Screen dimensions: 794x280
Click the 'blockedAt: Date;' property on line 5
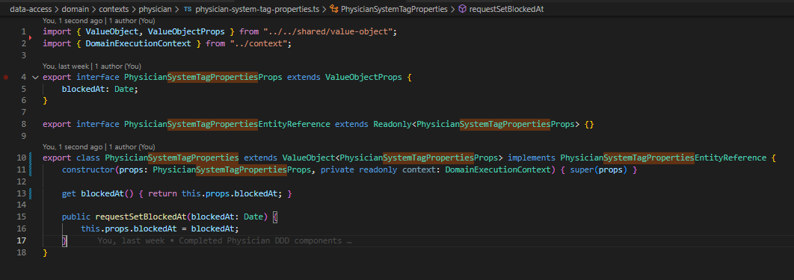[99, 89]
